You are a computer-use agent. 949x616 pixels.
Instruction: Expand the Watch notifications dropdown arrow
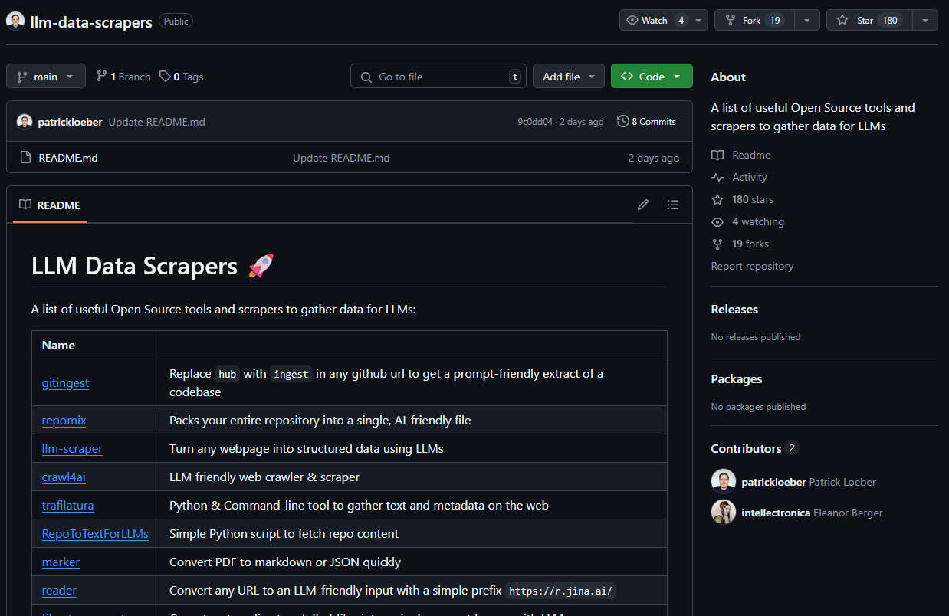[698, 21]
